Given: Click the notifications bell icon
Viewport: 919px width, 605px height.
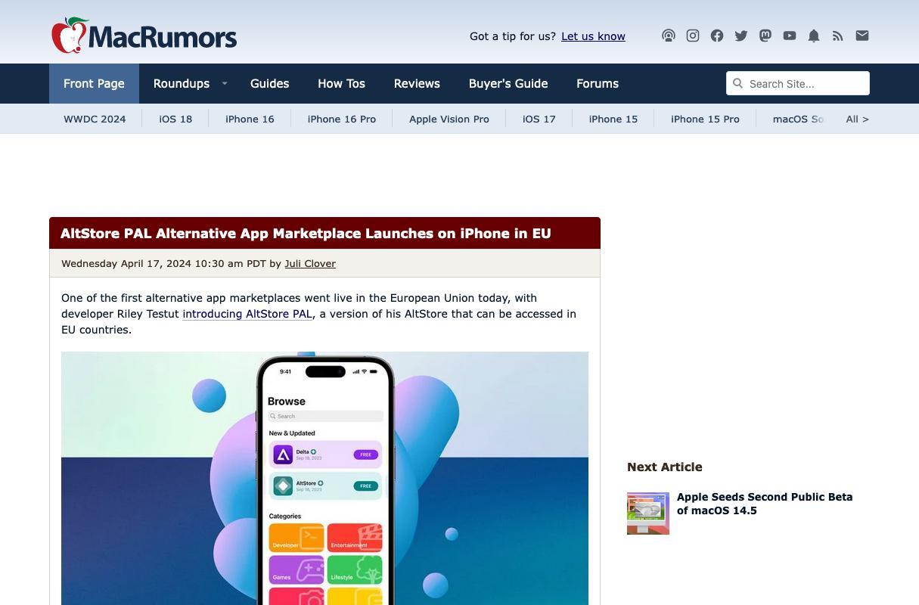Looking at the screenshot, I should click(814, 36).
